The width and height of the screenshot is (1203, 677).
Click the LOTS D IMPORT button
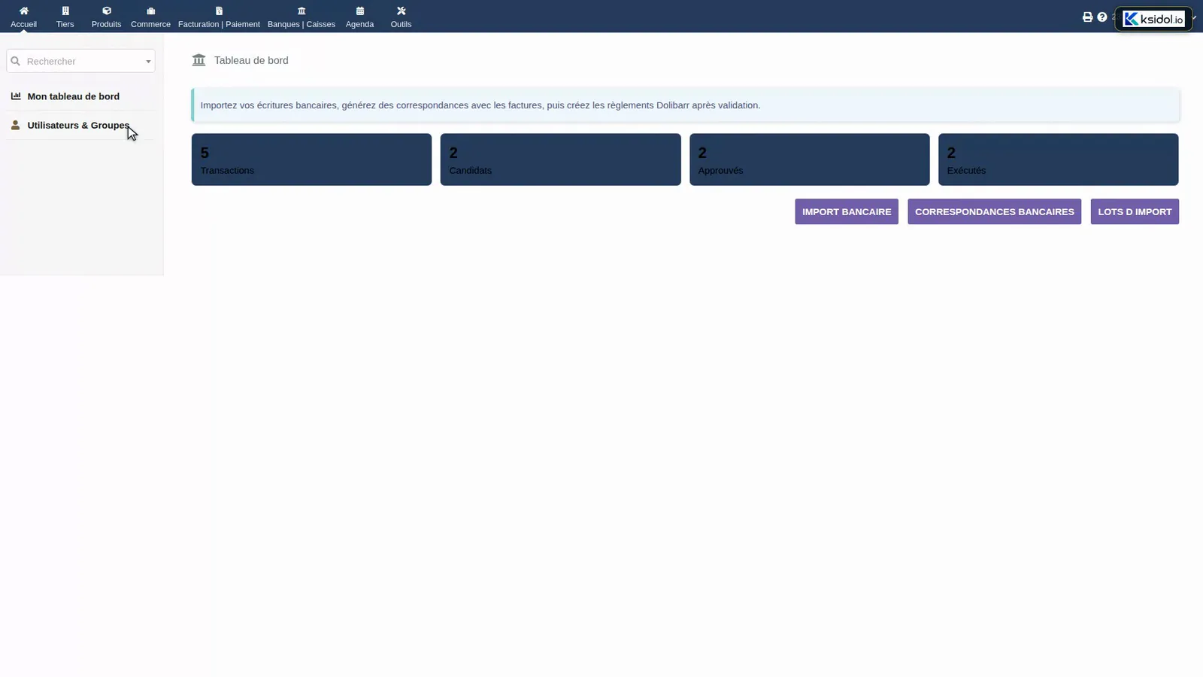(x=1135, y=211)
